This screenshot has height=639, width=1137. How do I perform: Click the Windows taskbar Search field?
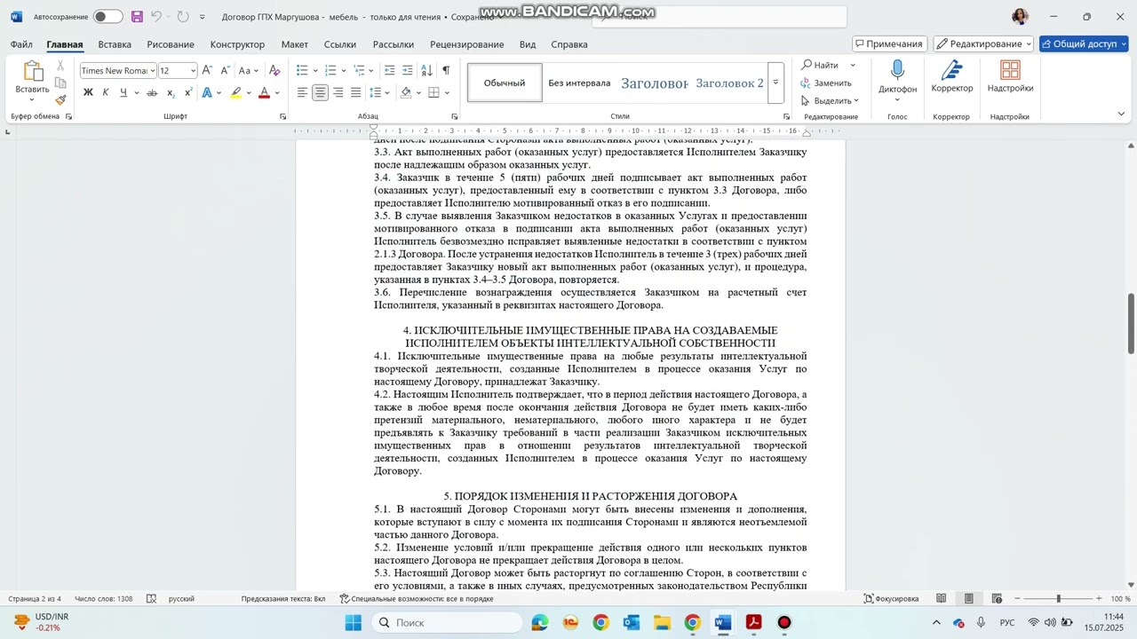(447, 622)
